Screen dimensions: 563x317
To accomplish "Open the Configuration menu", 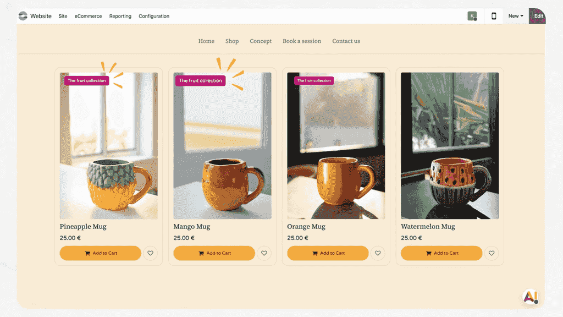I will (154, 16).
